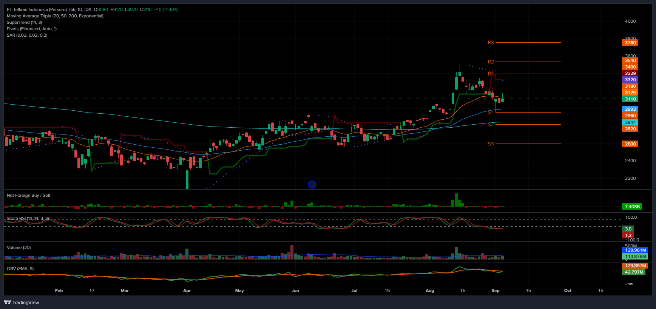Click the Pivots (Fibonacci, Auto, 1) legend

click(32, 29)
